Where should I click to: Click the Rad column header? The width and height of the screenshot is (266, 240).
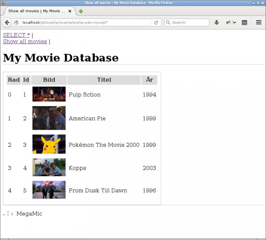[14, 80]
